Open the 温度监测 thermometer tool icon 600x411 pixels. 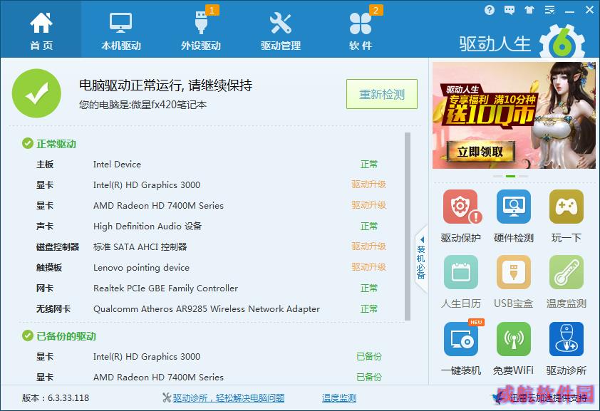567,272
